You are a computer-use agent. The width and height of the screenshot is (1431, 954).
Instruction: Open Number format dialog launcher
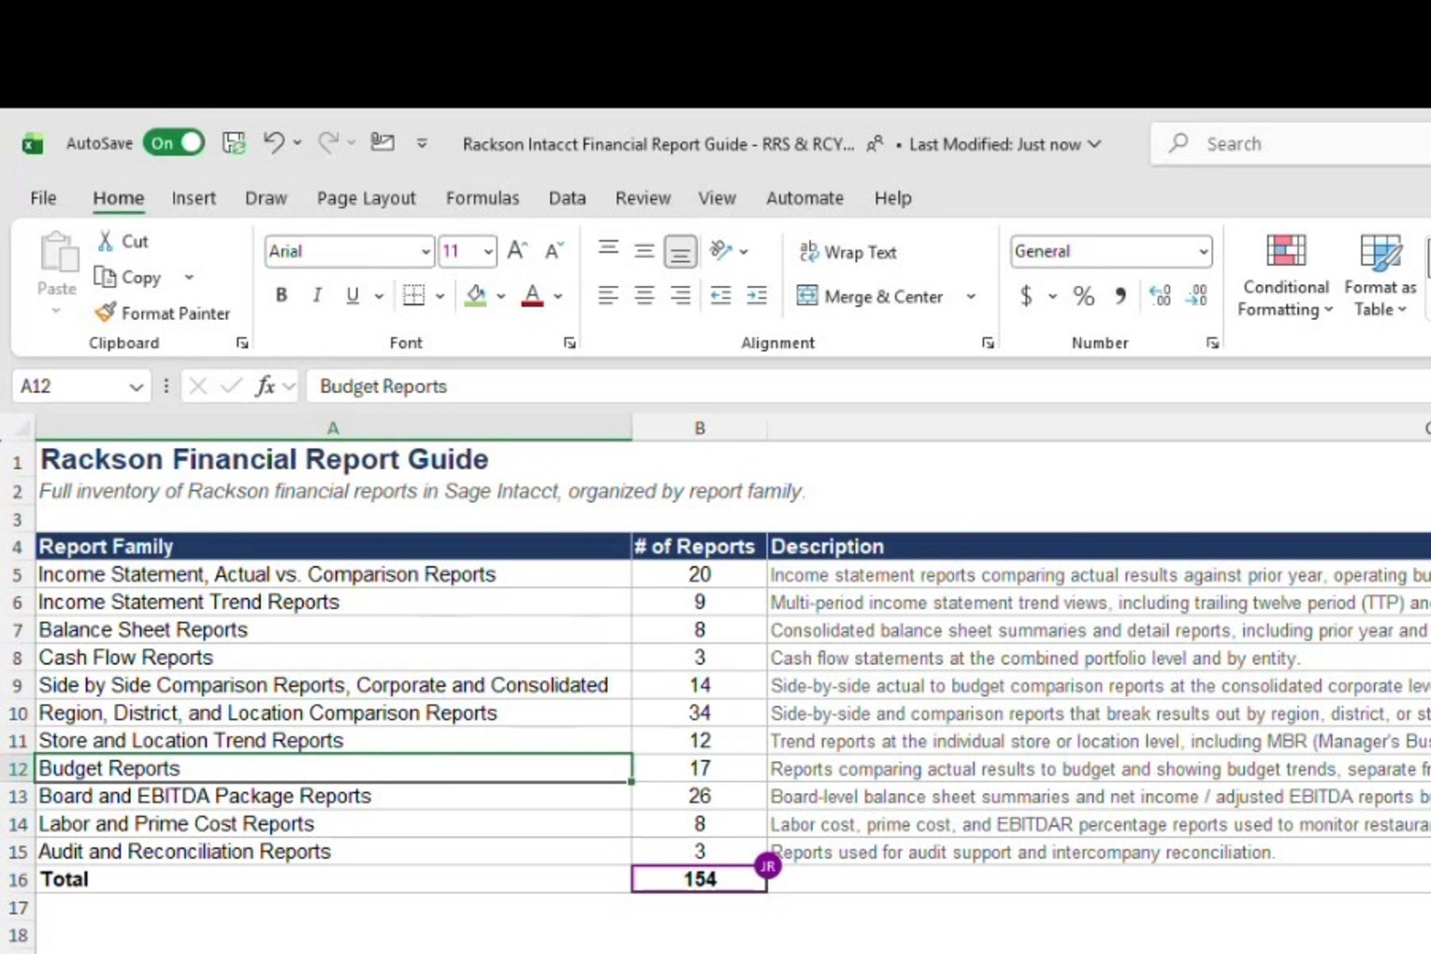(1212, 343)
